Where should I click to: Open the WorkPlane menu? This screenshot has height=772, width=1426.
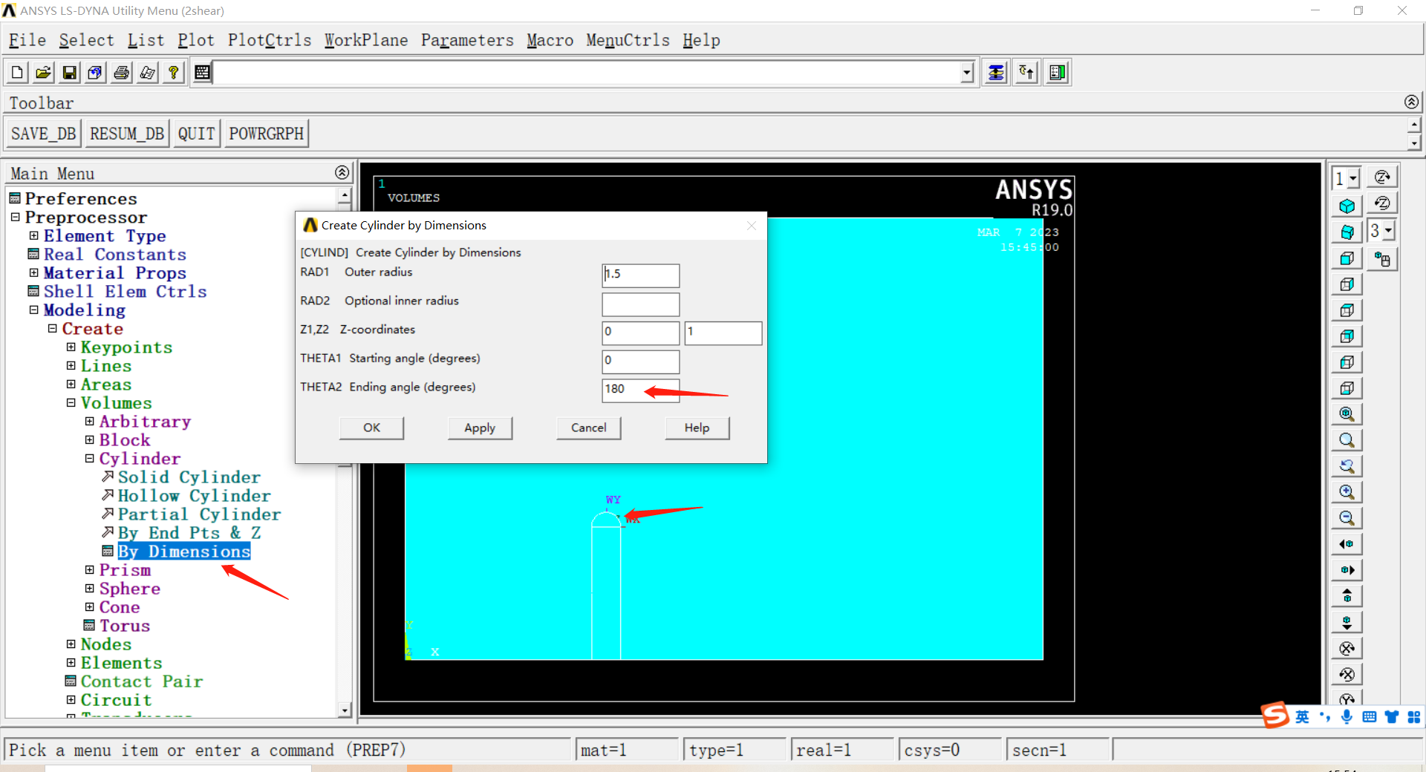[366, 40]
